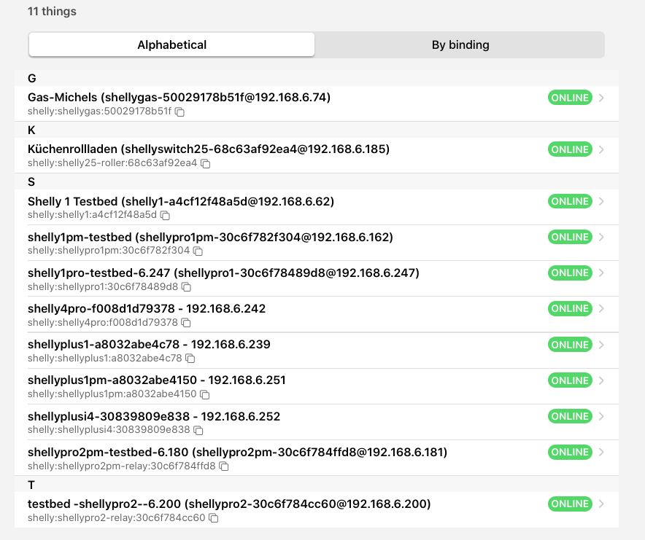
Task: Copy UID shelly:shelly4pro:f008d1d79378
Action: (186, 323)
